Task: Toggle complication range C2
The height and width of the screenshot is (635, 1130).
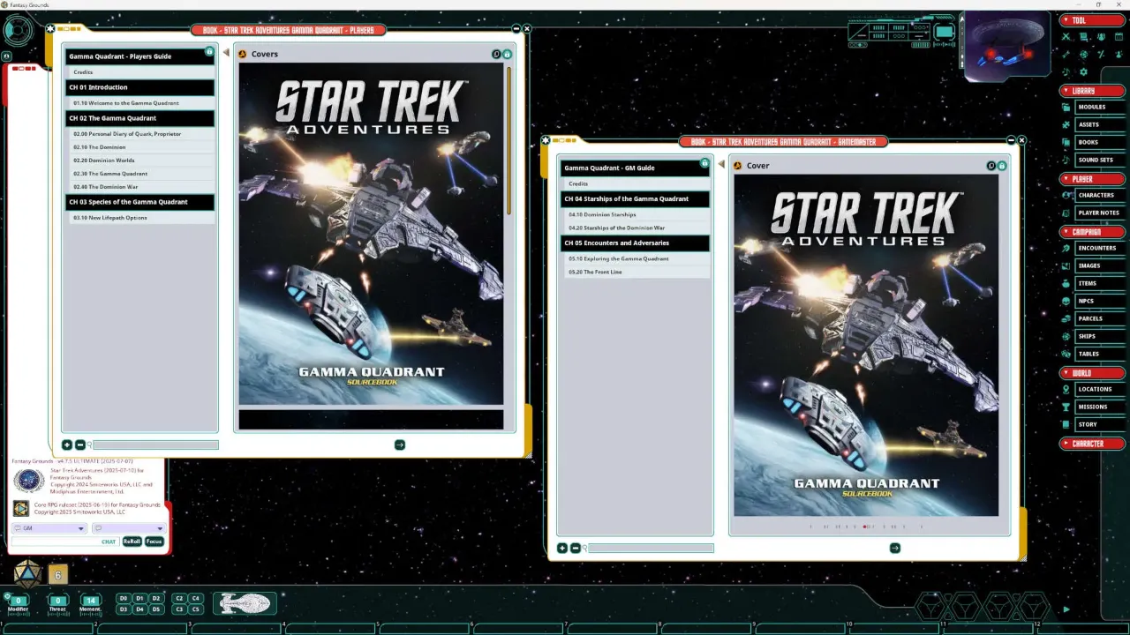Action: coord(179,598)
